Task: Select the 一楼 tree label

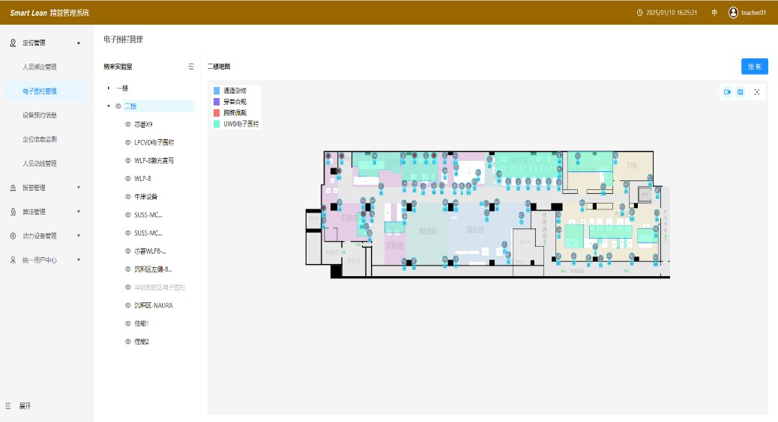Action: click(123, 88)
